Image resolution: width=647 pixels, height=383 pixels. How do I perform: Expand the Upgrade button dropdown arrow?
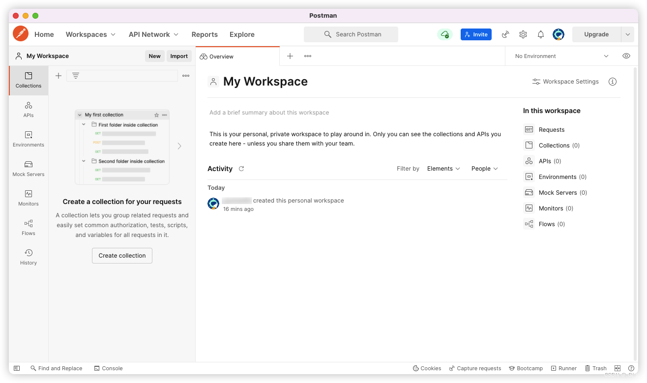click(x=628, y=34)
